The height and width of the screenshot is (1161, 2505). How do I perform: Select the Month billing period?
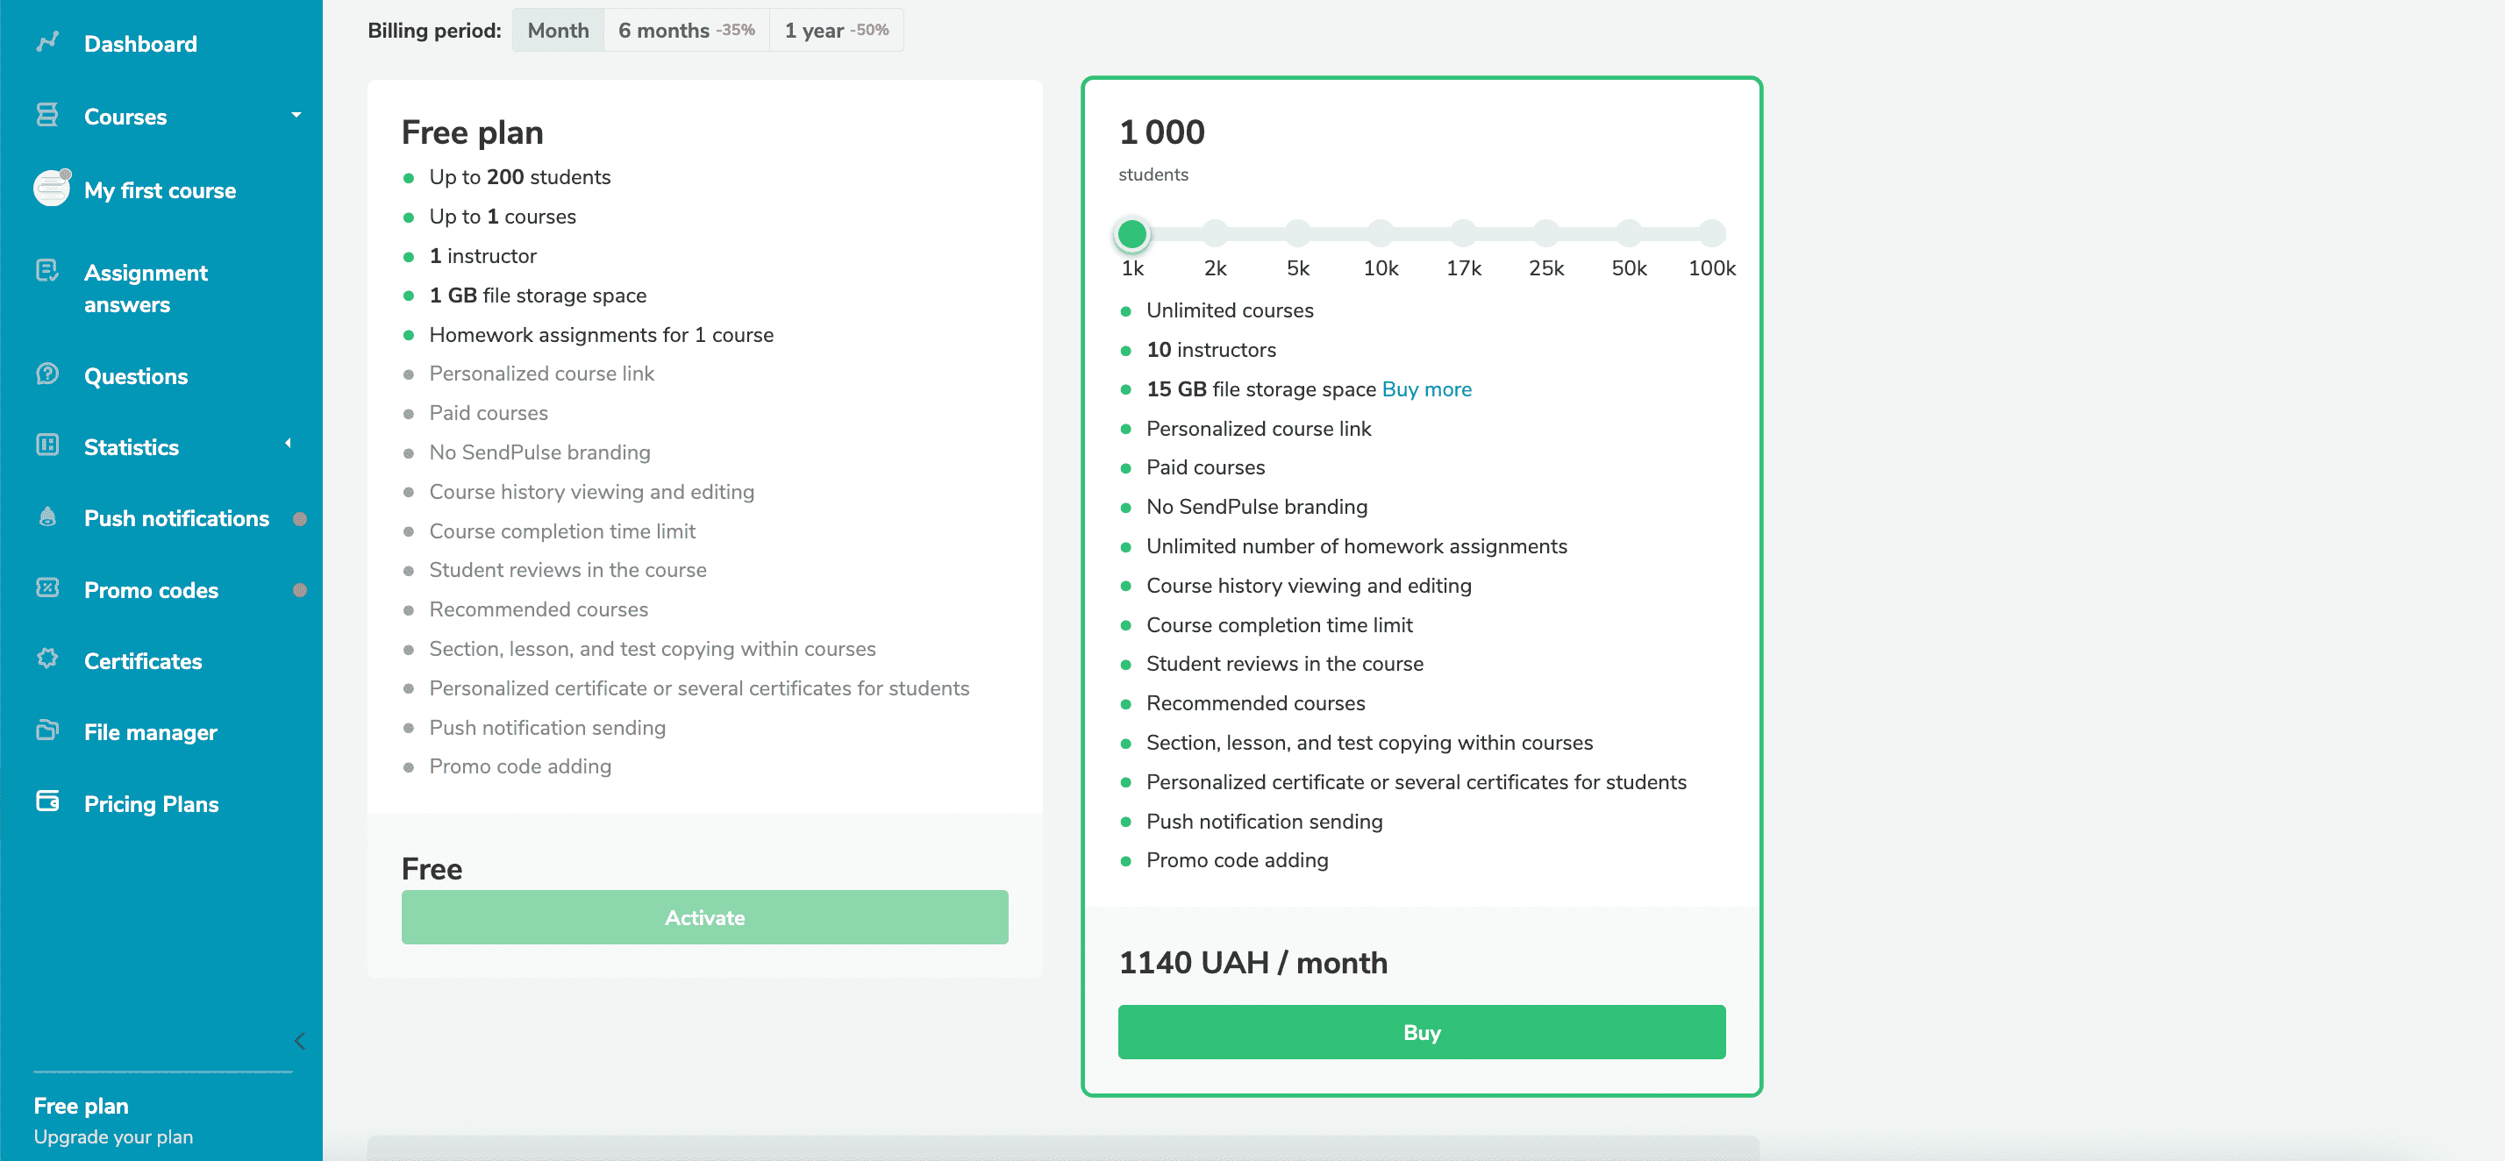556,29
